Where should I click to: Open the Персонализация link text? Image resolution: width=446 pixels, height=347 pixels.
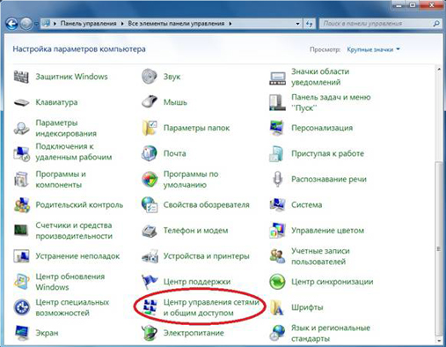322,128
